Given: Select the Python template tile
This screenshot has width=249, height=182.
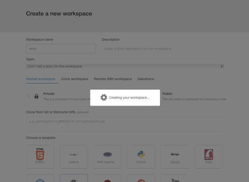Looking at the screenshot, I should 141,157.
